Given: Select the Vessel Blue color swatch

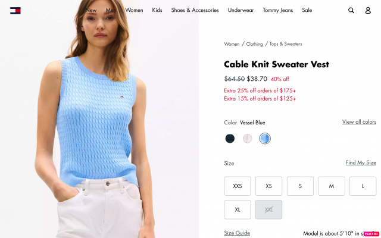Looking at the screenshot, I should coord(265,139).
